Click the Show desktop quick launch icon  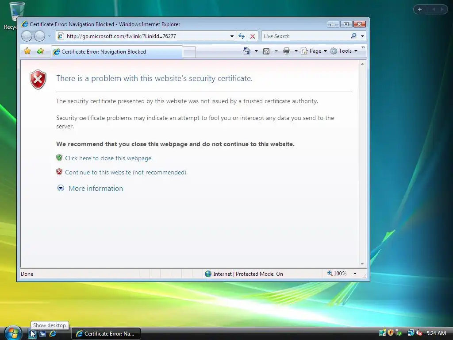pos(32,334)
